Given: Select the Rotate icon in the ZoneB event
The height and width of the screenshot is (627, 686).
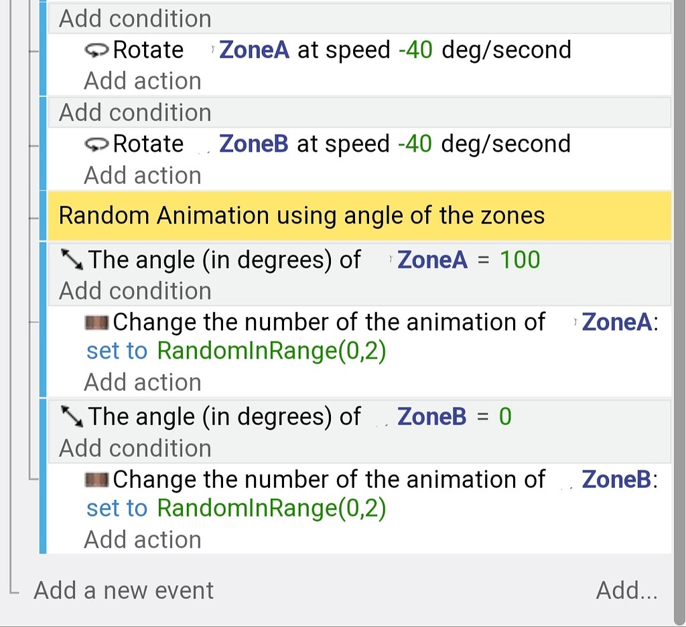Looking at the screenshot, I should pyautogui.click(x=98, y=143).
